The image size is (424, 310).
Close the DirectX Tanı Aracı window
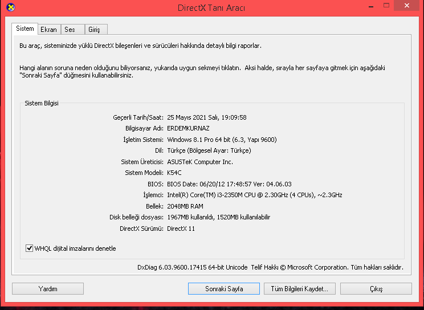coord(407,6)
